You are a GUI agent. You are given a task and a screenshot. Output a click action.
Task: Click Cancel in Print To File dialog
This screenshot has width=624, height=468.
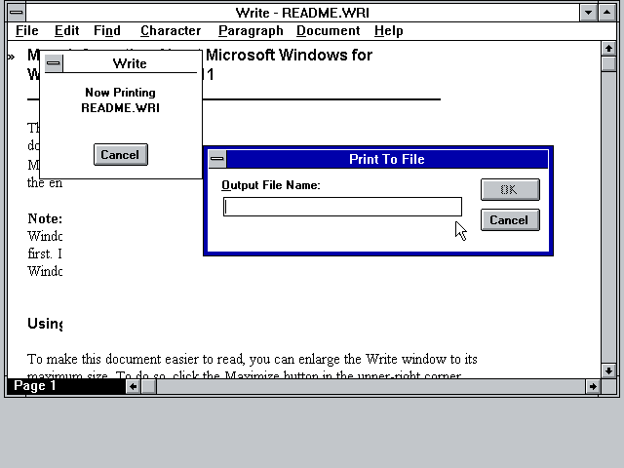click(510, 219)
